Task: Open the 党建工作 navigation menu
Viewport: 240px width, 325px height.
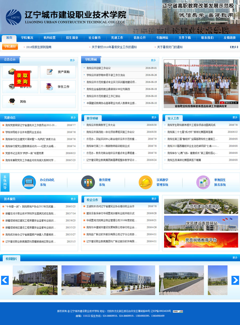Action: 117,38
